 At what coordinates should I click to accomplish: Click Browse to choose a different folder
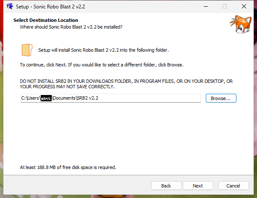tap(221, 98)
